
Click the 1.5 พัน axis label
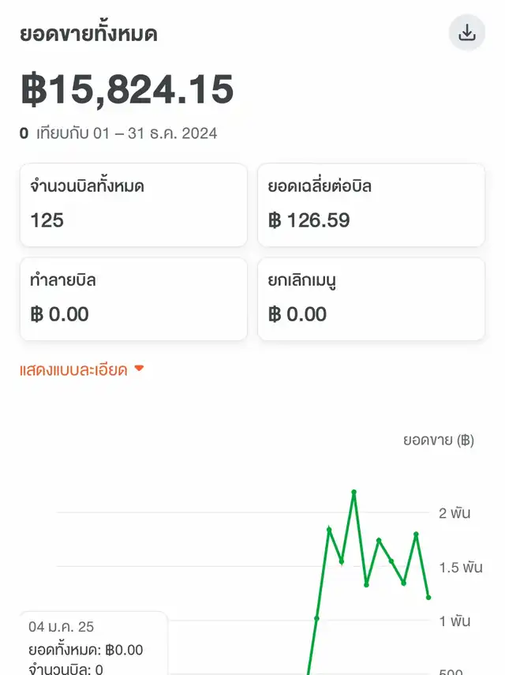[461, 567]
